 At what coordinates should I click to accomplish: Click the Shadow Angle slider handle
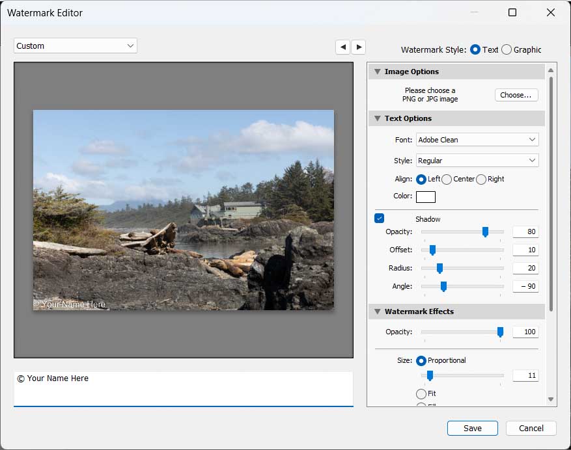[443, 286]
